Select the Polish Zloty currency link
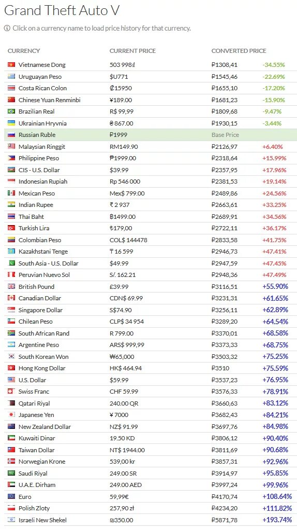The height and width of the screenshot is (529, 297). click(x=34, y=508)
